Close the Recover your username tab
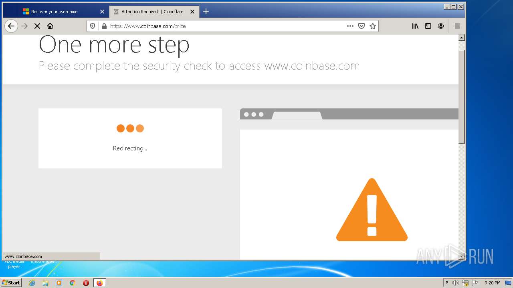This screenshot has width=513, height=288. click(102, 12)
